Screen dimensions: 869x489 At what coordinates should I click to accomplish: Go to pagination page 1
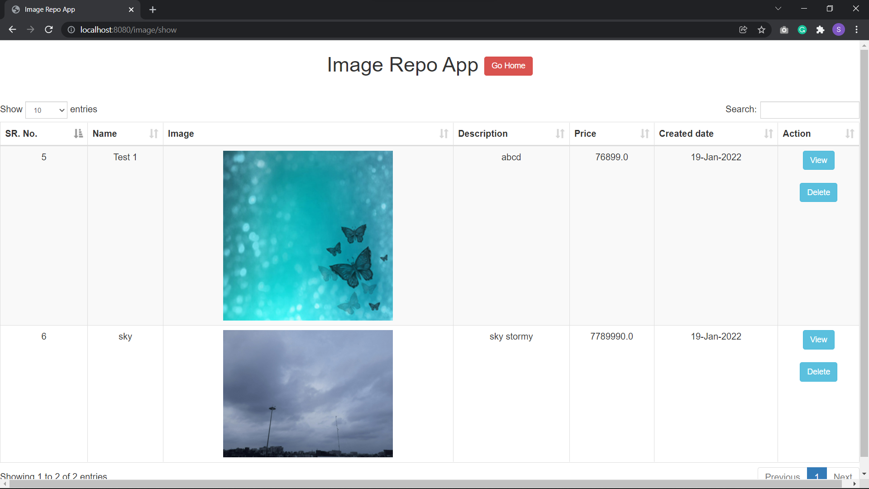816,475
